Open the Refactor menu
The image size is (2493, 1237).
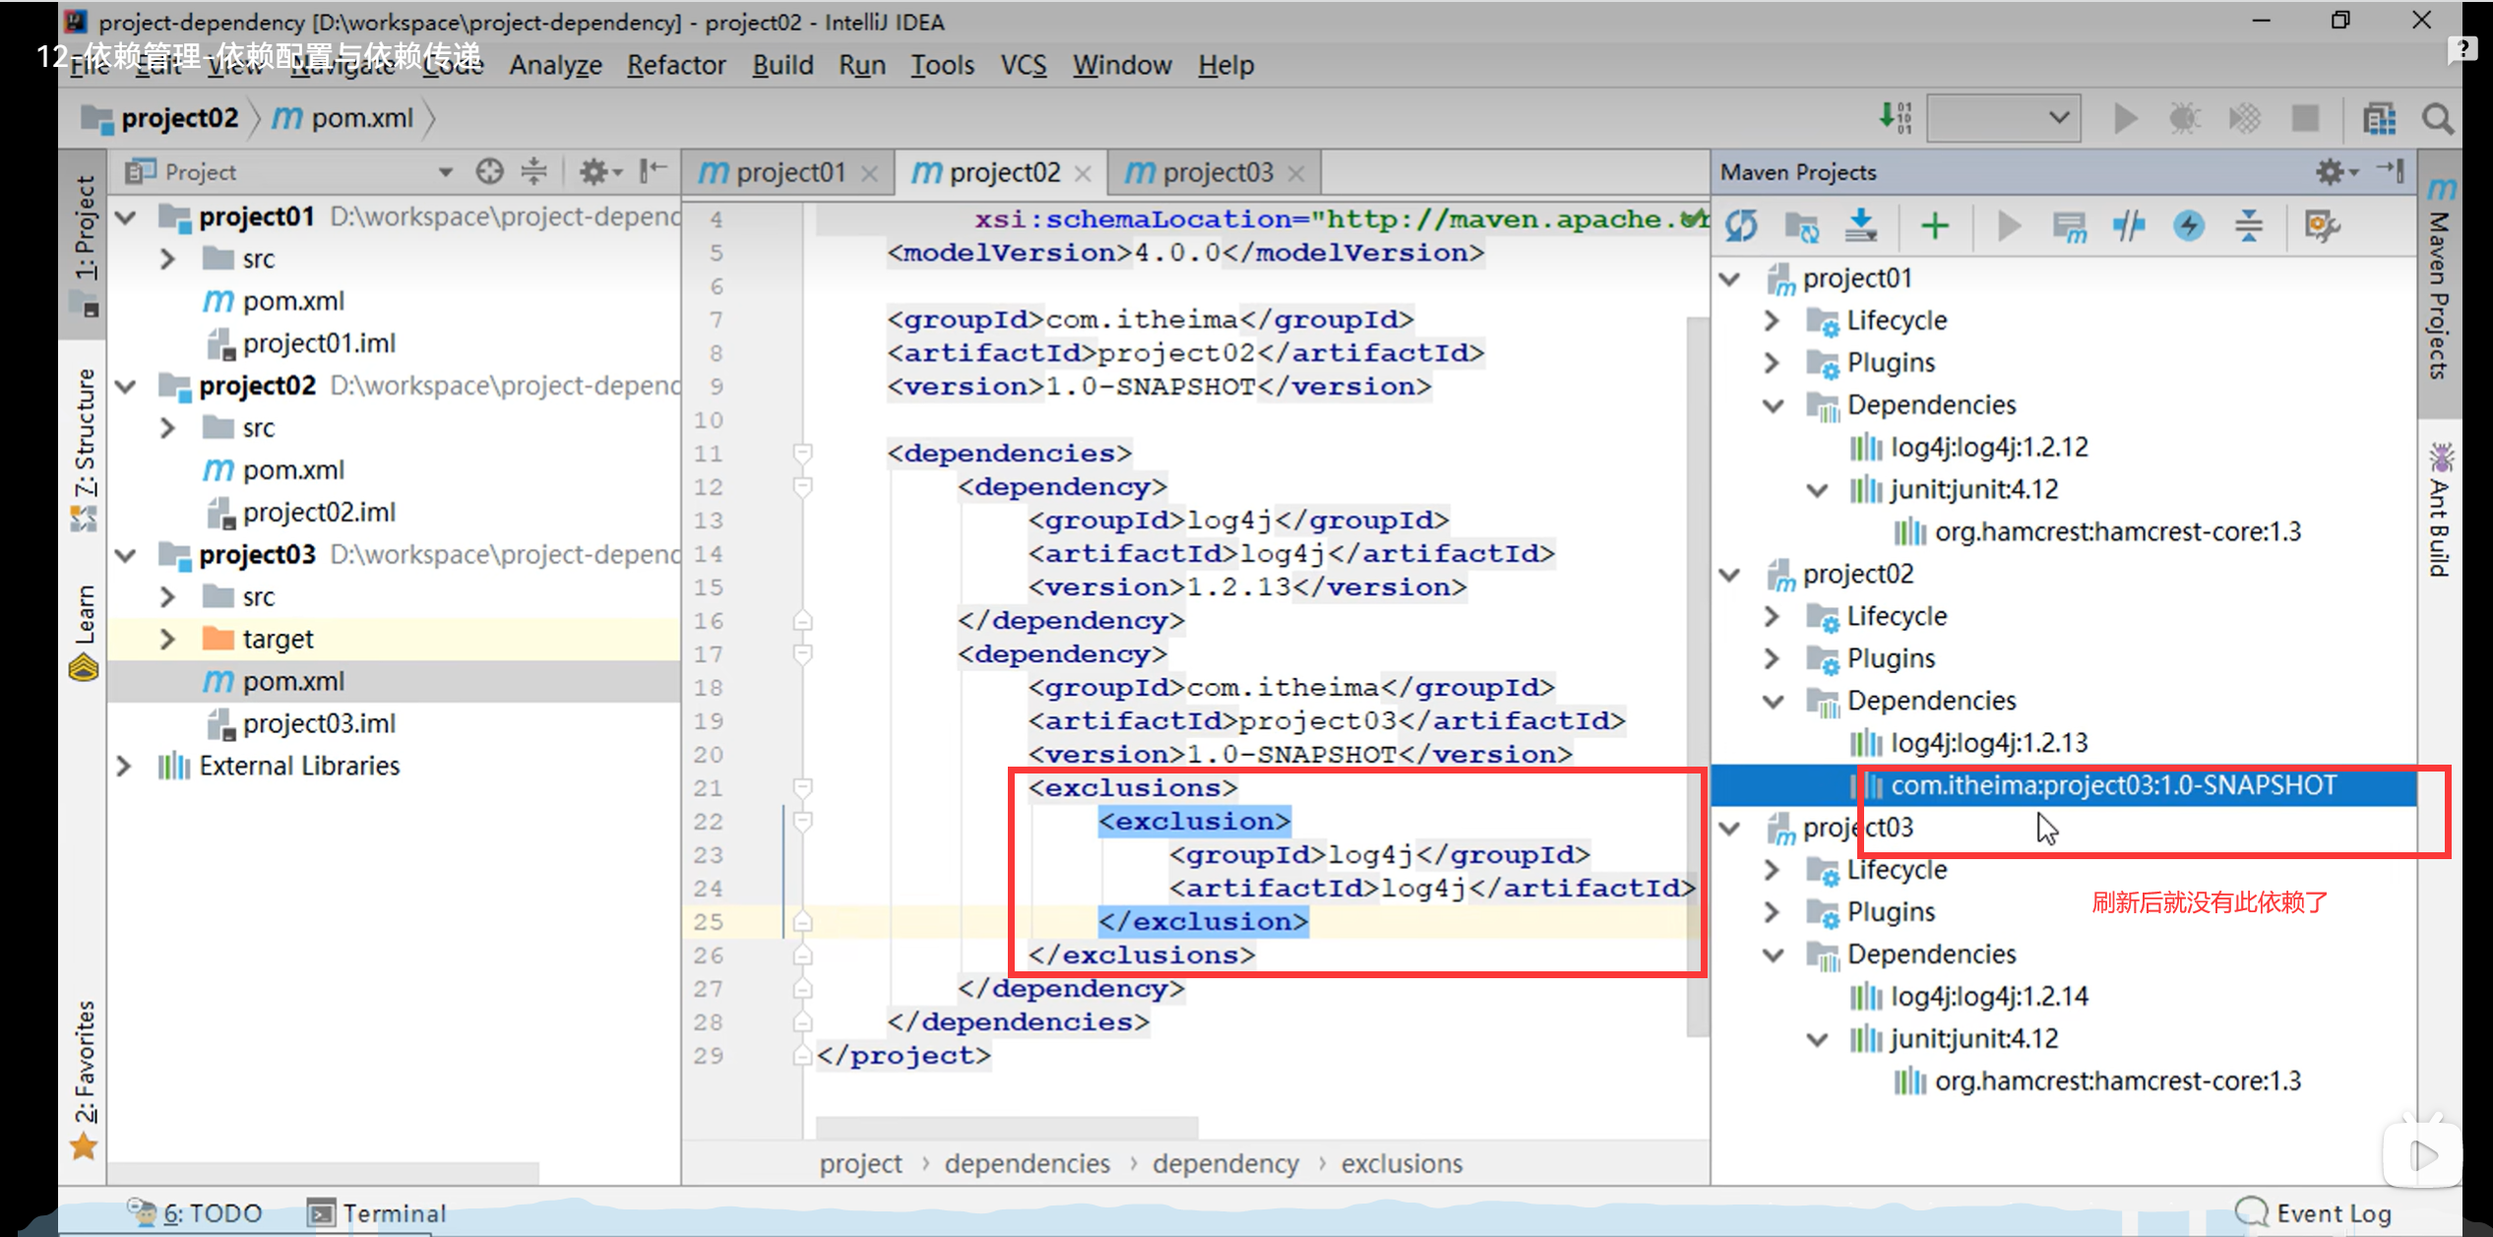coord(676,65)
